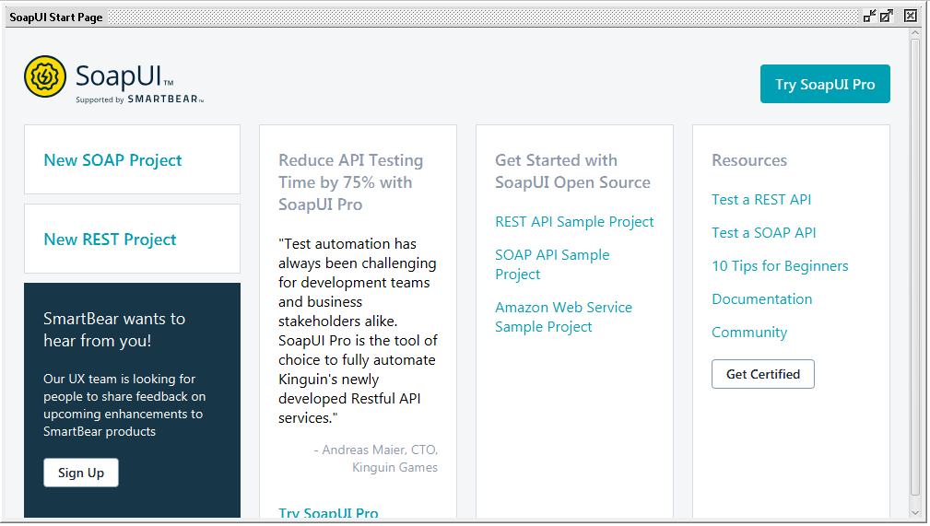The height and width of the screenshot is (526, 930).
Task: Open the Test a SOAP API link
Action: point(763,233)
